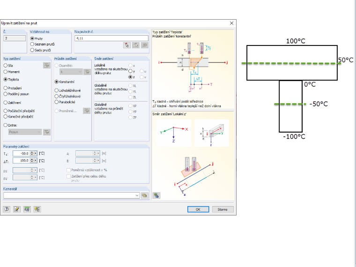Open the Posun dropdown under Extra
The image size is (356, 267).
click(x=25, y=132)
